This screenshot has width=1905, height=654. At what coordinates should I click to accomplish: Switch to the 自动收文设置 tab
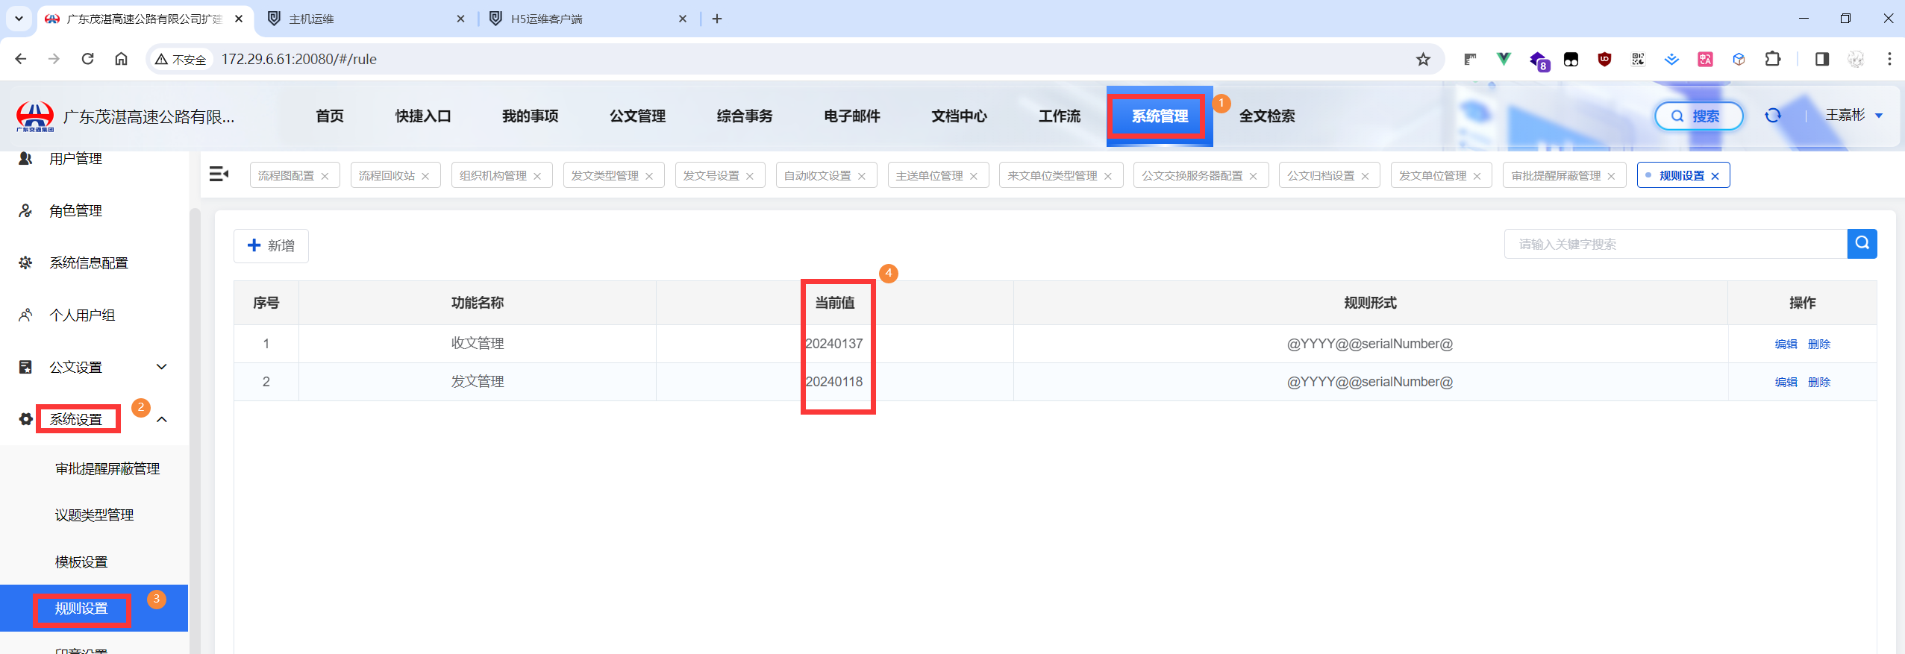pos(818,175)
